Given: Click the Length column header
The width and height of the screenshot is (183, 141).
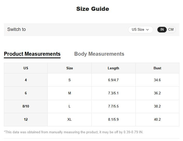Looking at the screenshot, I should 113,68.
